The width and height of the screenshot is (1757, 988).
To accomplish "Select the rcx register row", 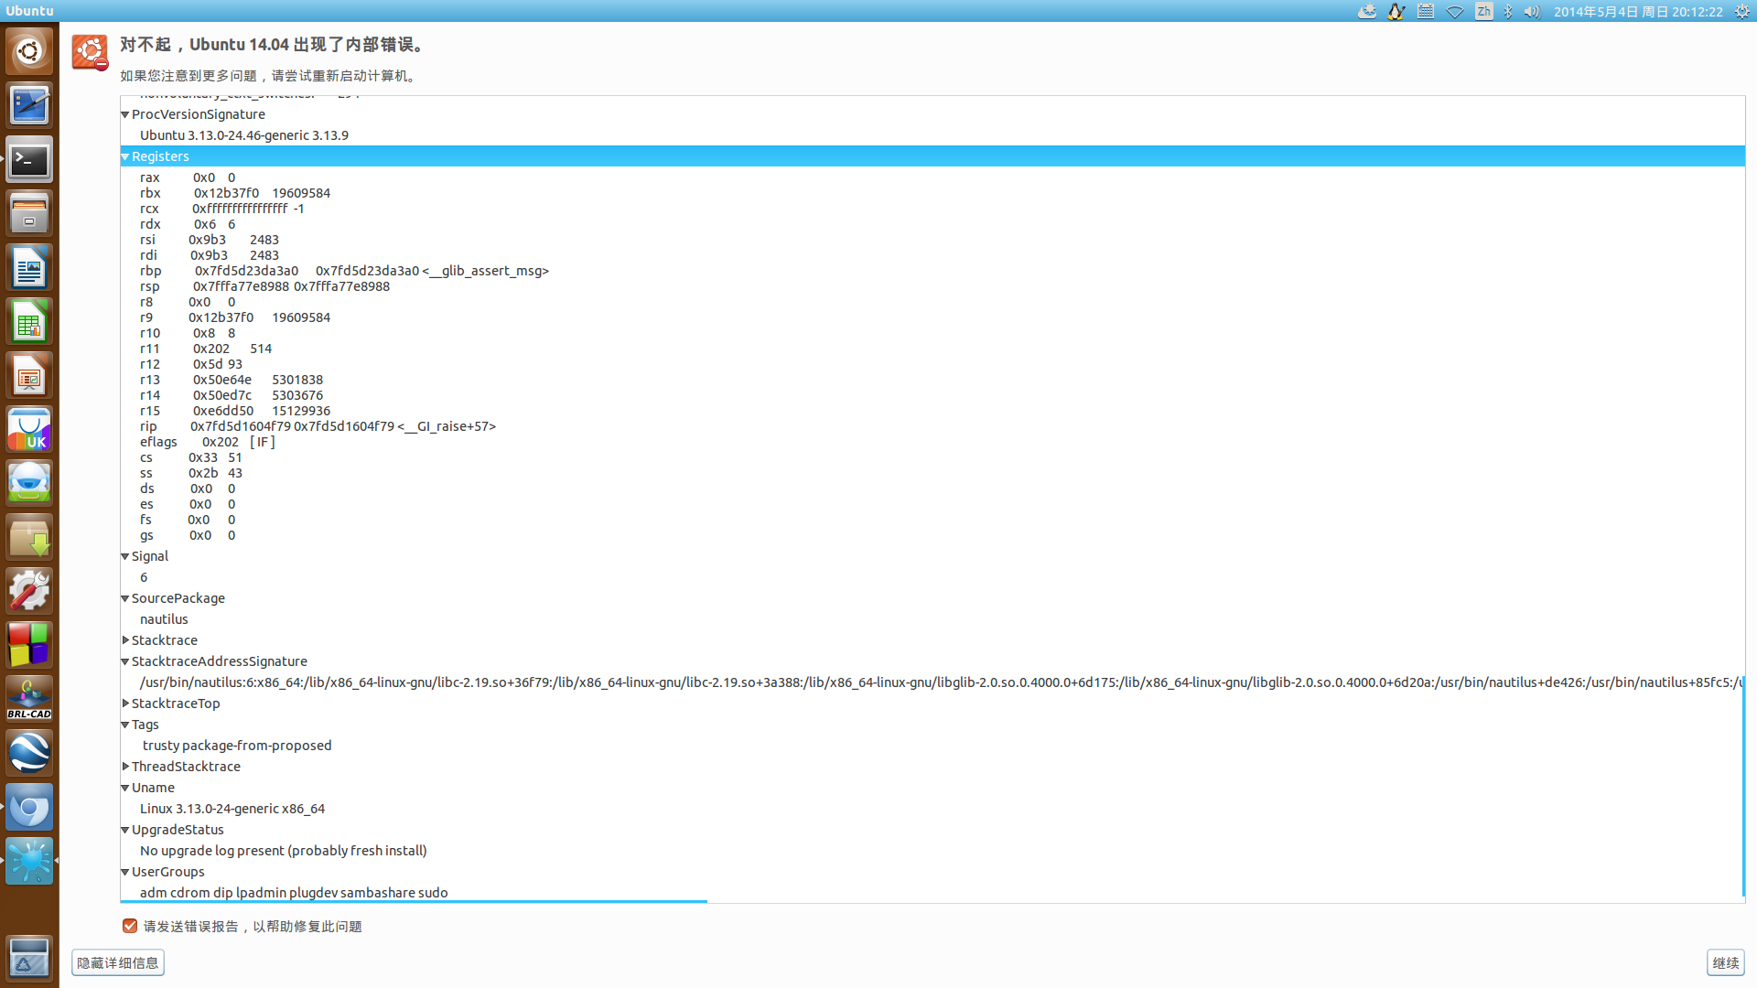I will tap(222, 209).
